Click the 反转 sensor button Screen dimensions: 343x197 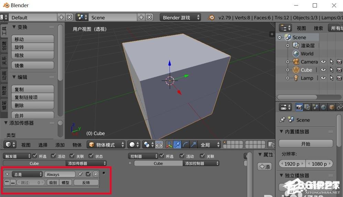coord(86,182)
